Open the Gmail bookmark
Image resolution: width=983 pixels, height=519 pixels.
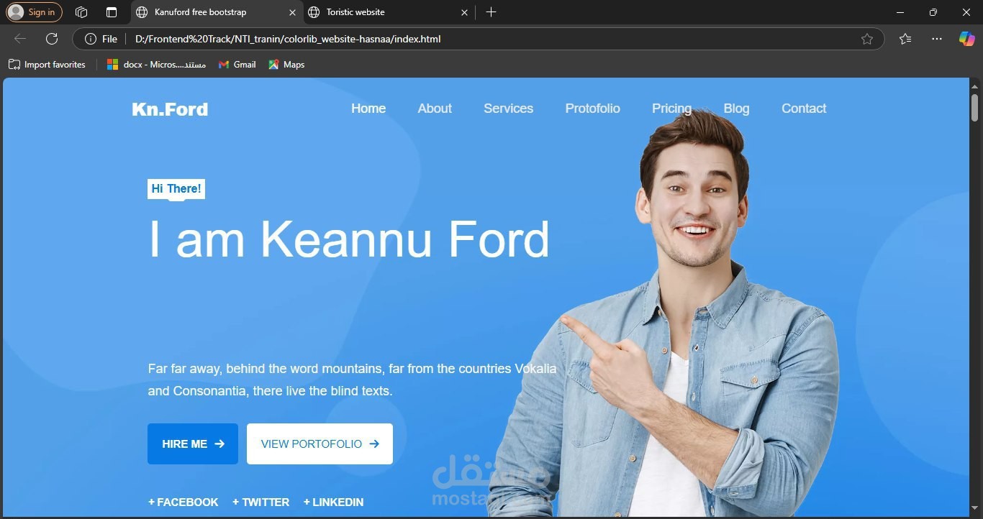coord(237,65)
